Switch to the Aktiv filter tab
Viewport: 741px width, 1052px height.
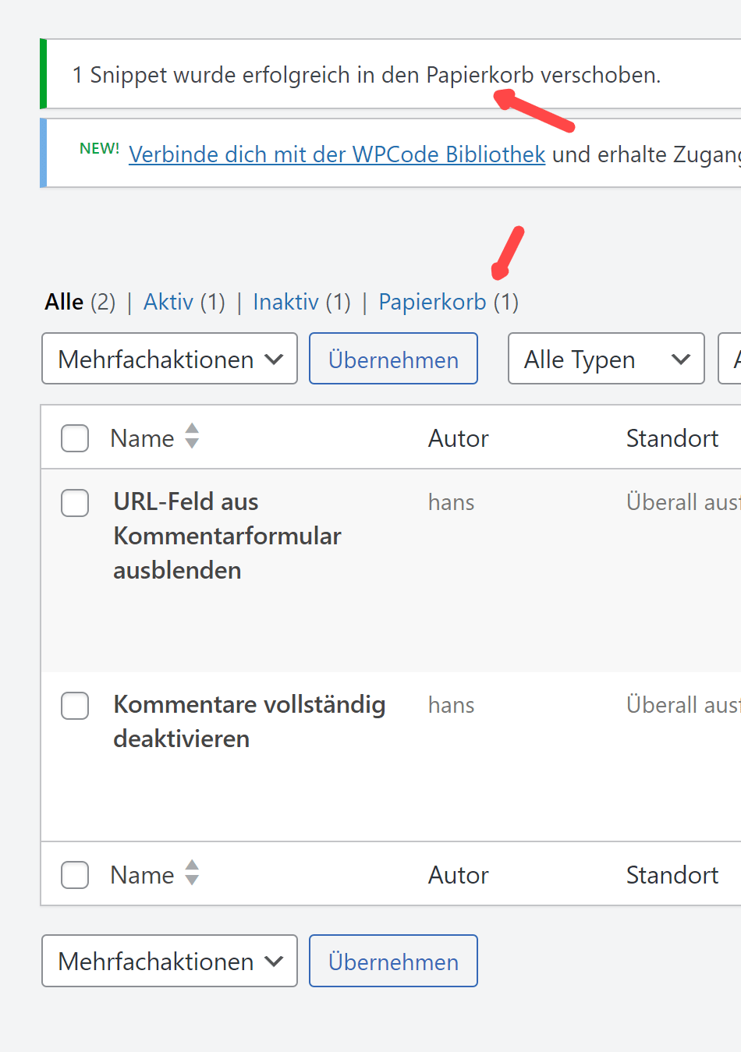[168, 302]
